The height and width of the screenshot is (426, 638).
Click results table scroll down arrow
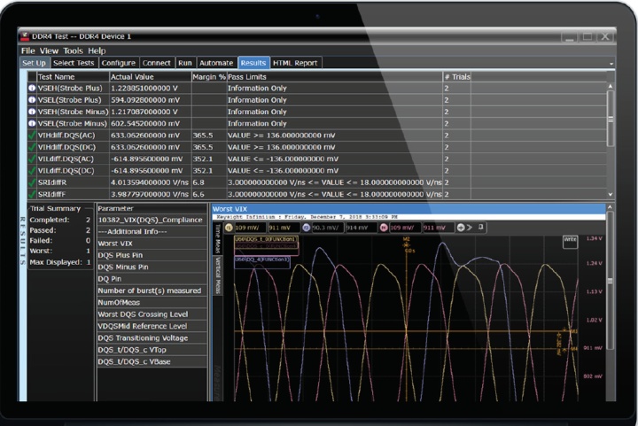tap(610, 194)
